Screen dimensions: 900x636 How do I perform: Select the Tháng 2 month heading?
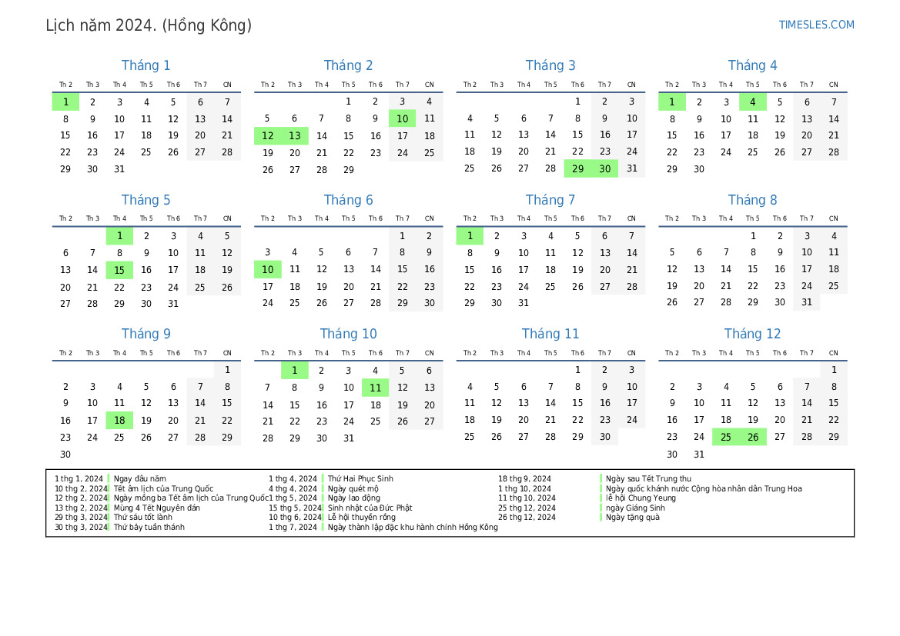click(348, 65)
